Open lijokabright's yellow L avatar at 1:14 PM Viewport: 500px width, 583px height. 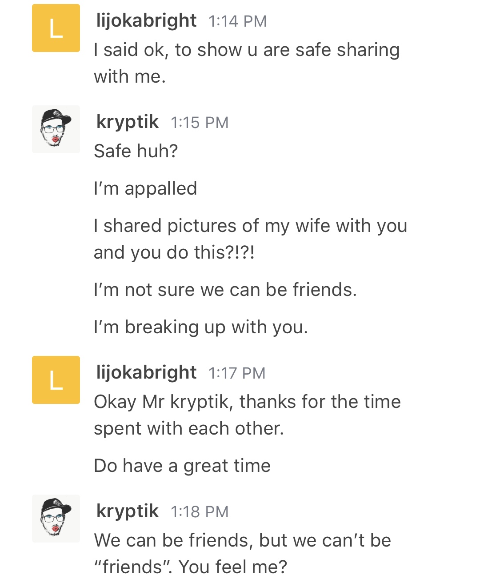click(x=56, y=28)
